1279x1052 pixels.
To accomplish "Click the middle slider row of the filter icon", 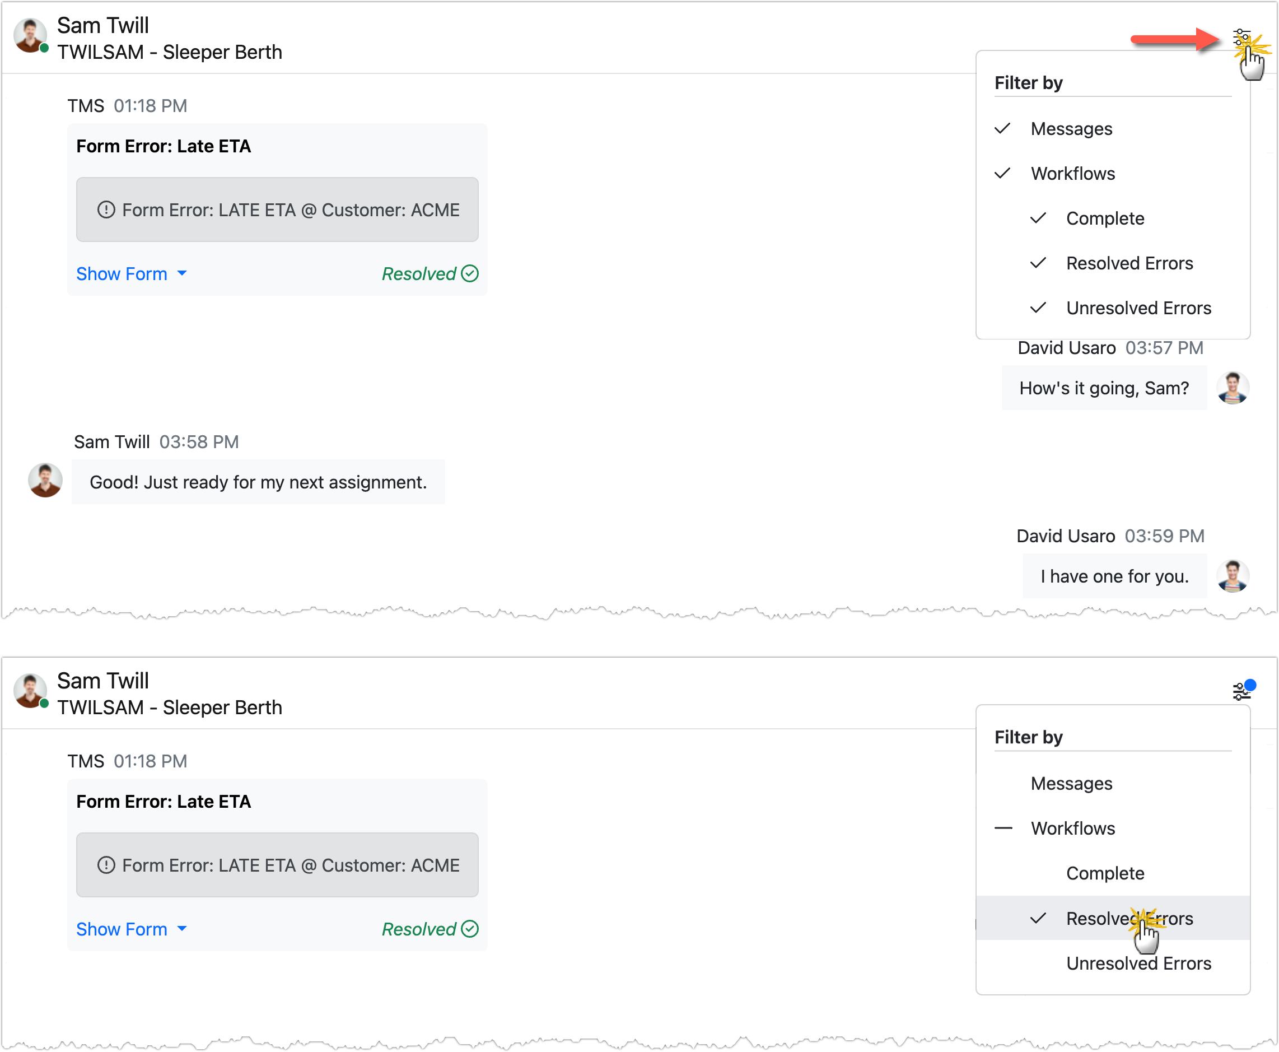I will 1242,36.
